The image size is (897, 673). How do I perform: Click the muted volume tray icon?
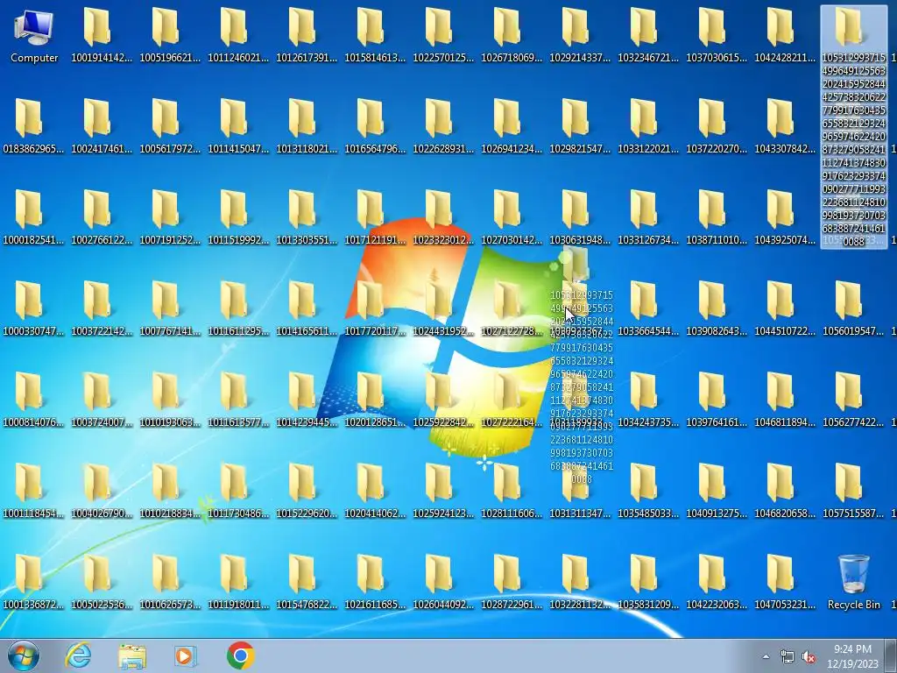pyautogui.click(x=809, y=656)
